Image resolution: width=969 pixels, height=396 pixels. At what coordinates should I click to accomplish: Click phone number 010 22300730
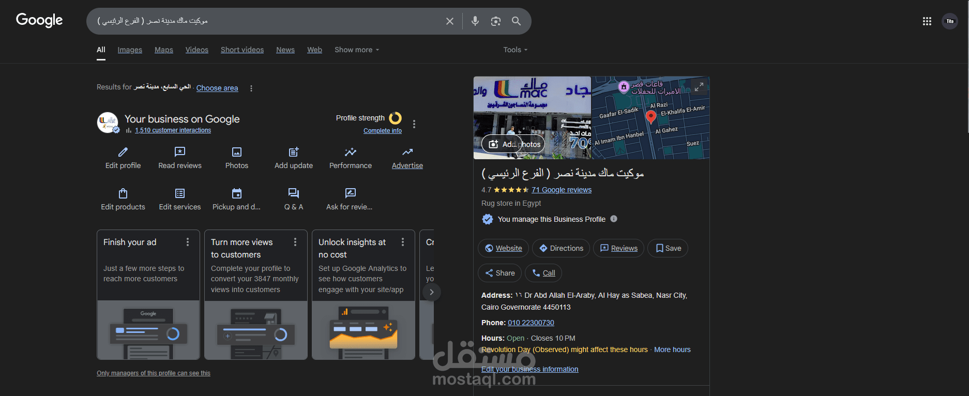coord(531,323)
